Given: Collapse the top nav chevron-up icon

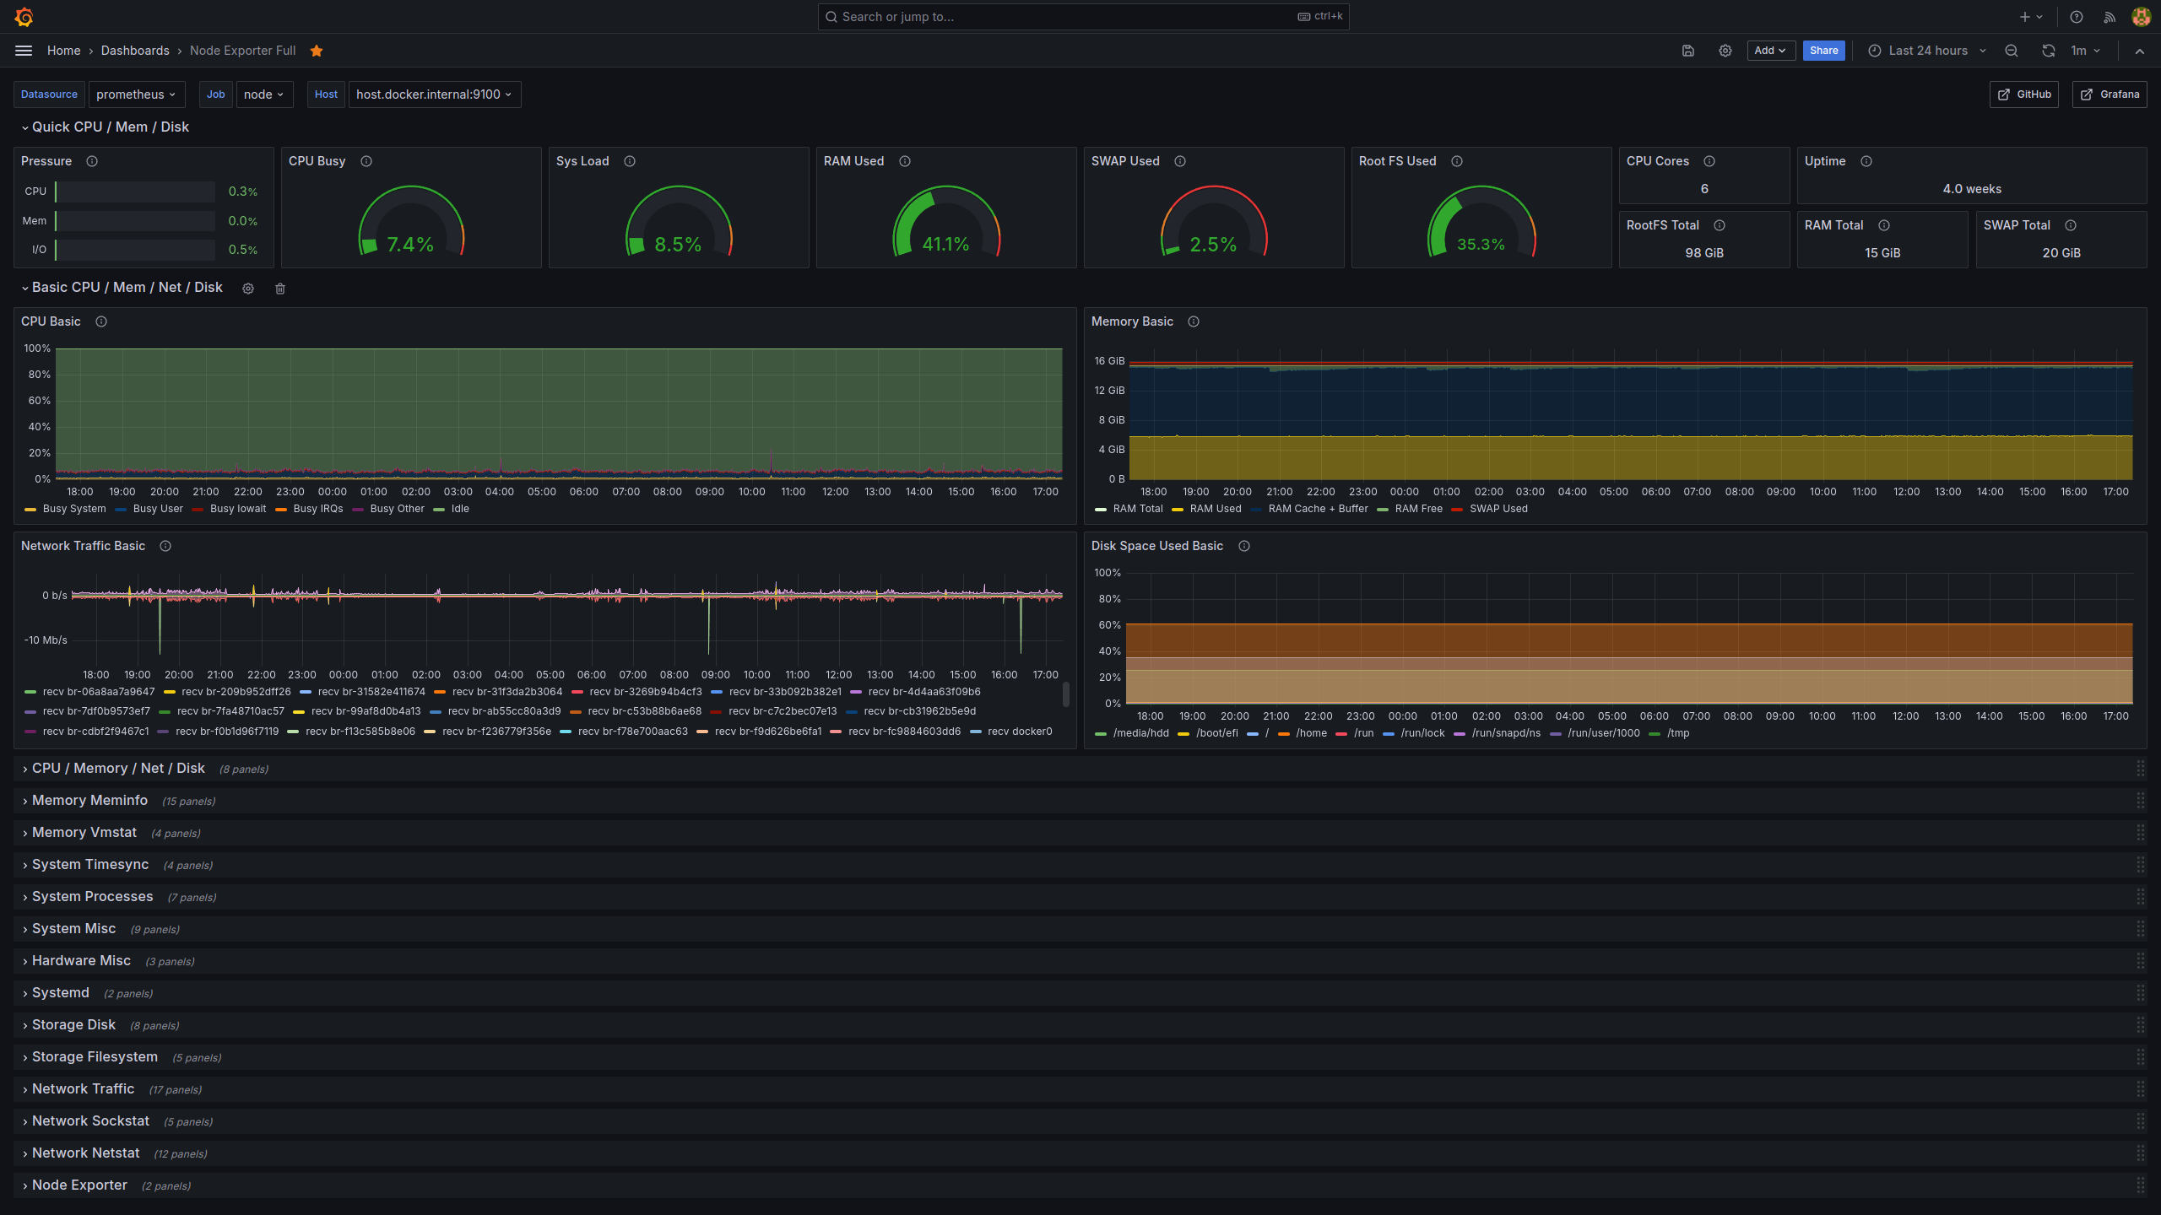Looking at the screenshot, I should coord(2140,51).
